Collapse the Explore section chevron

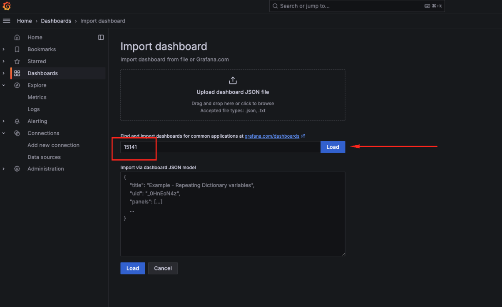[4, 85]
